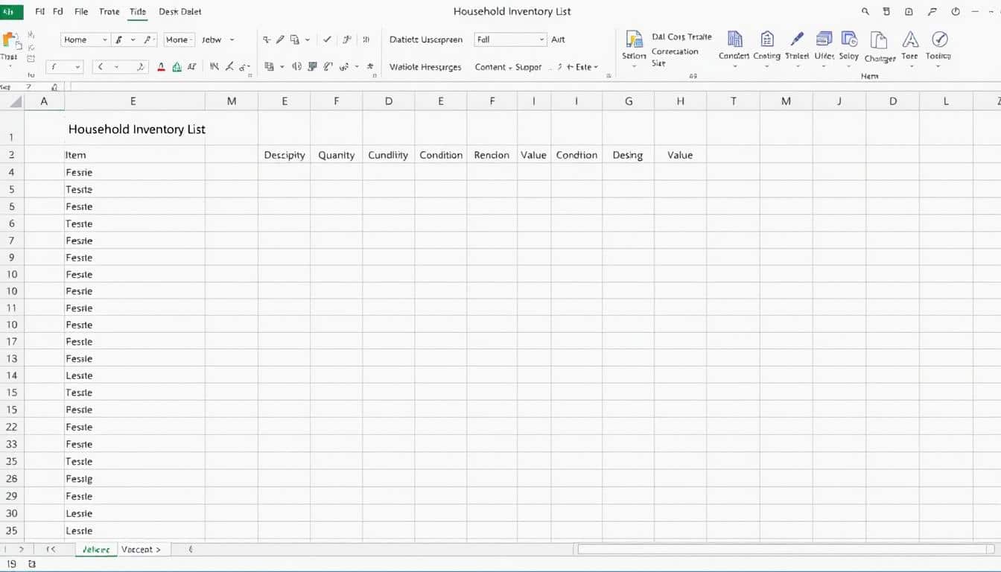1001x572 pixels.
Task: Click the Correcsation Size button
Action: 675,57
